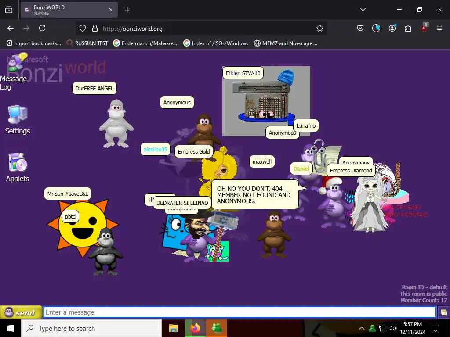Viewport: 450px width, 337px height.
Task: Click the send button
Action: 21,312
